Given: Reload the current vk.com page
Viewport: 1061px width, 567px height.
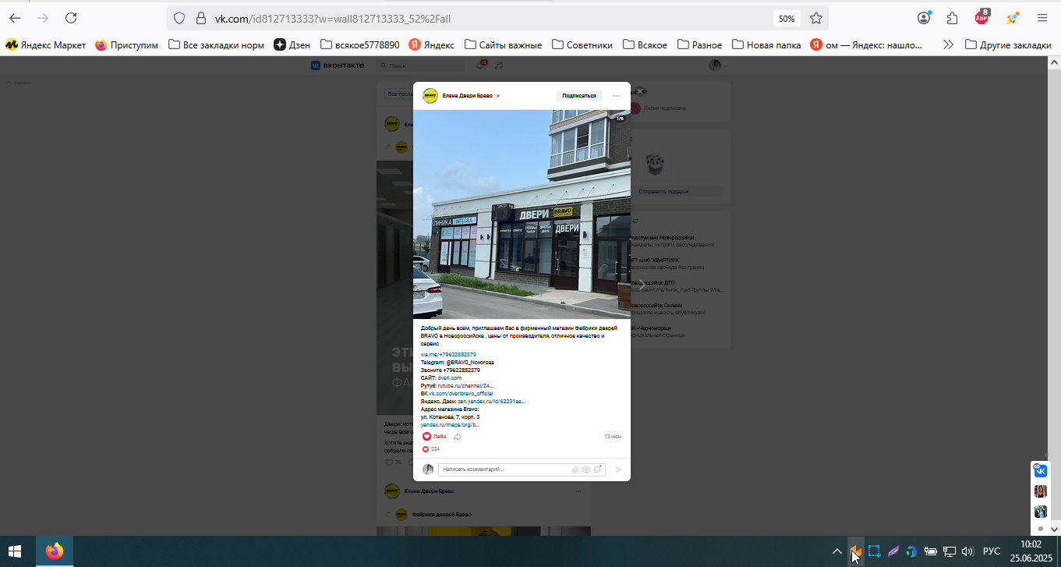Looking at the screenshot, I should (x=71, y=18).
